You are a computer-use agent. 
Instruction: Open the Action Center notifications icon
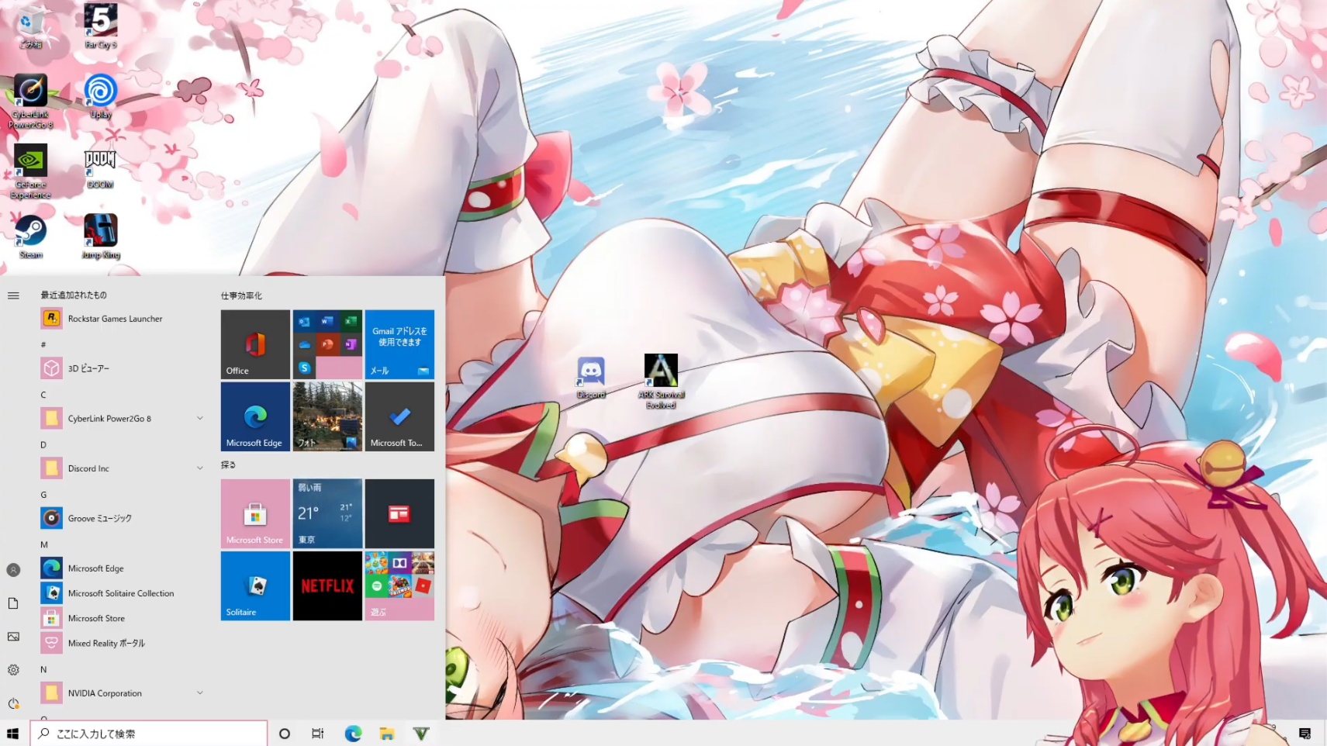coord(1305,734)
